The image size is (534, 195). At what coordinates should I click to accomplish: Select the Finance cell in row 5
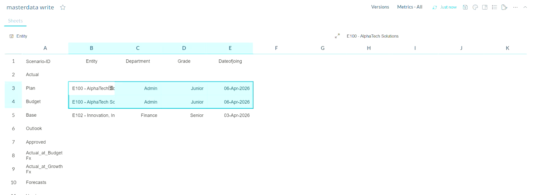click(138, 115)
